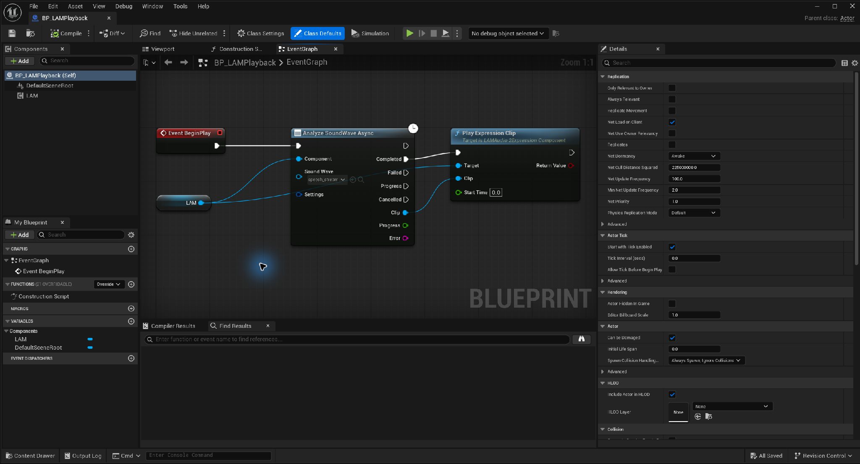Add a new variable with the VARIABLES plus icon
Screen dimensions: 860x464
coord(131,321)
